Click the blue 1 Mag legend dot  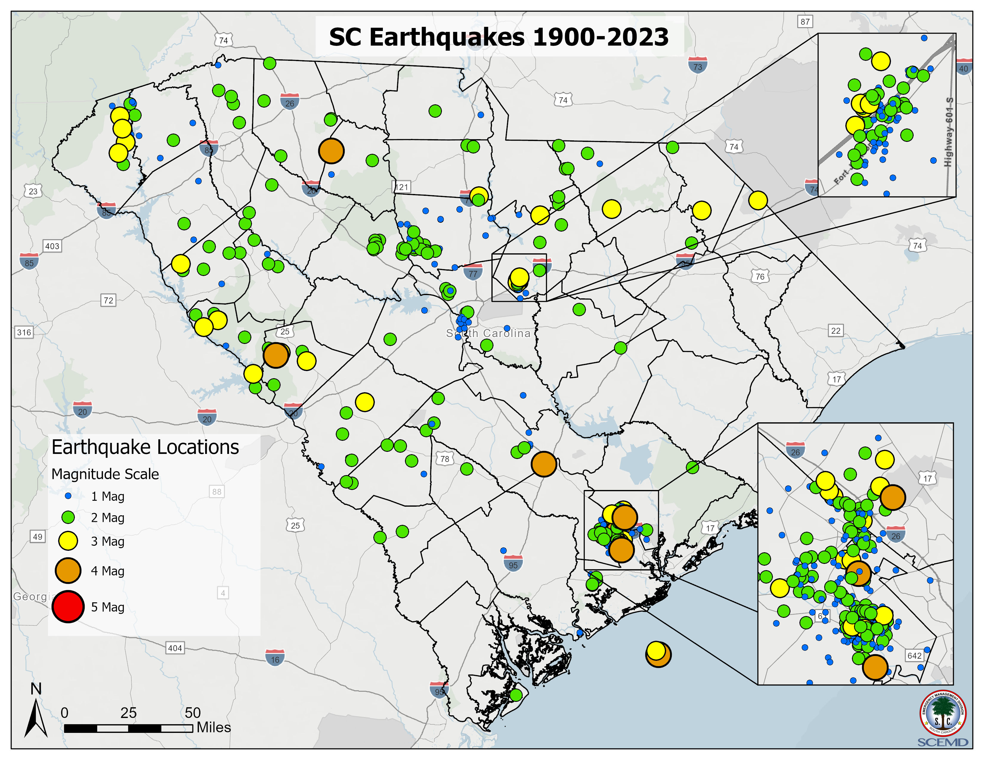tap(68, 496)
